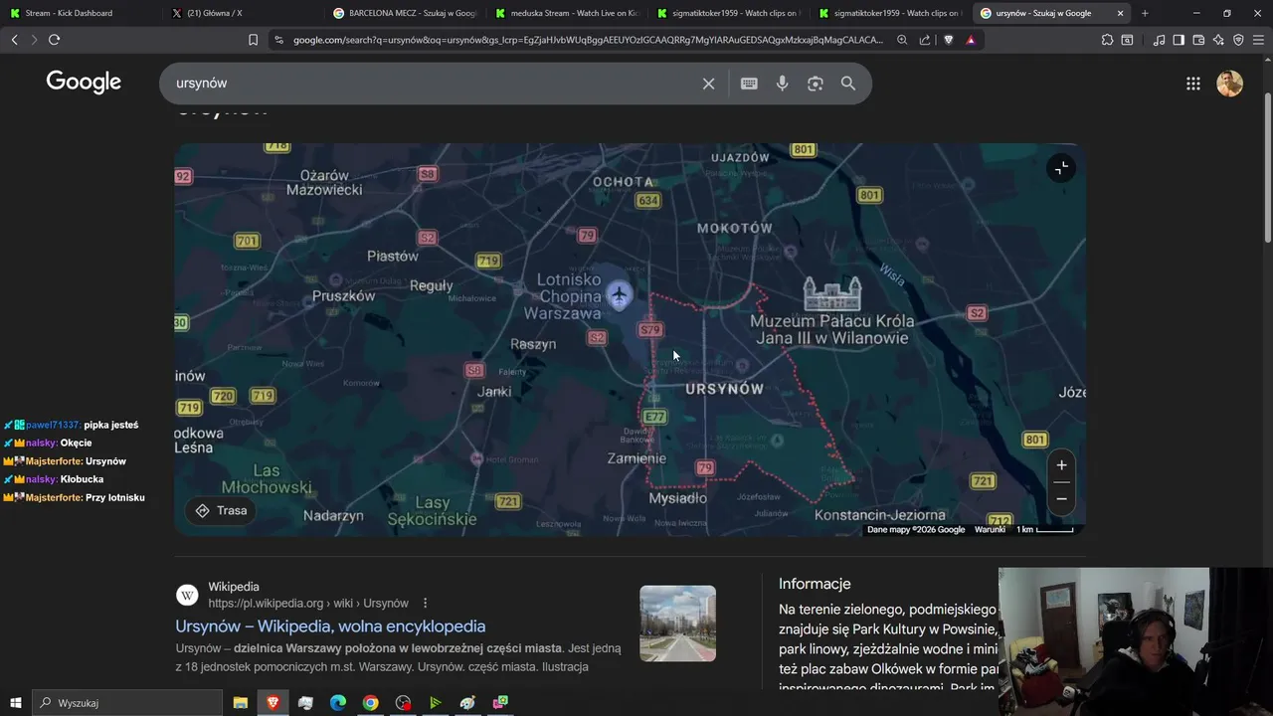Submit search with the magnifier icon

click(x=848, y=84)
